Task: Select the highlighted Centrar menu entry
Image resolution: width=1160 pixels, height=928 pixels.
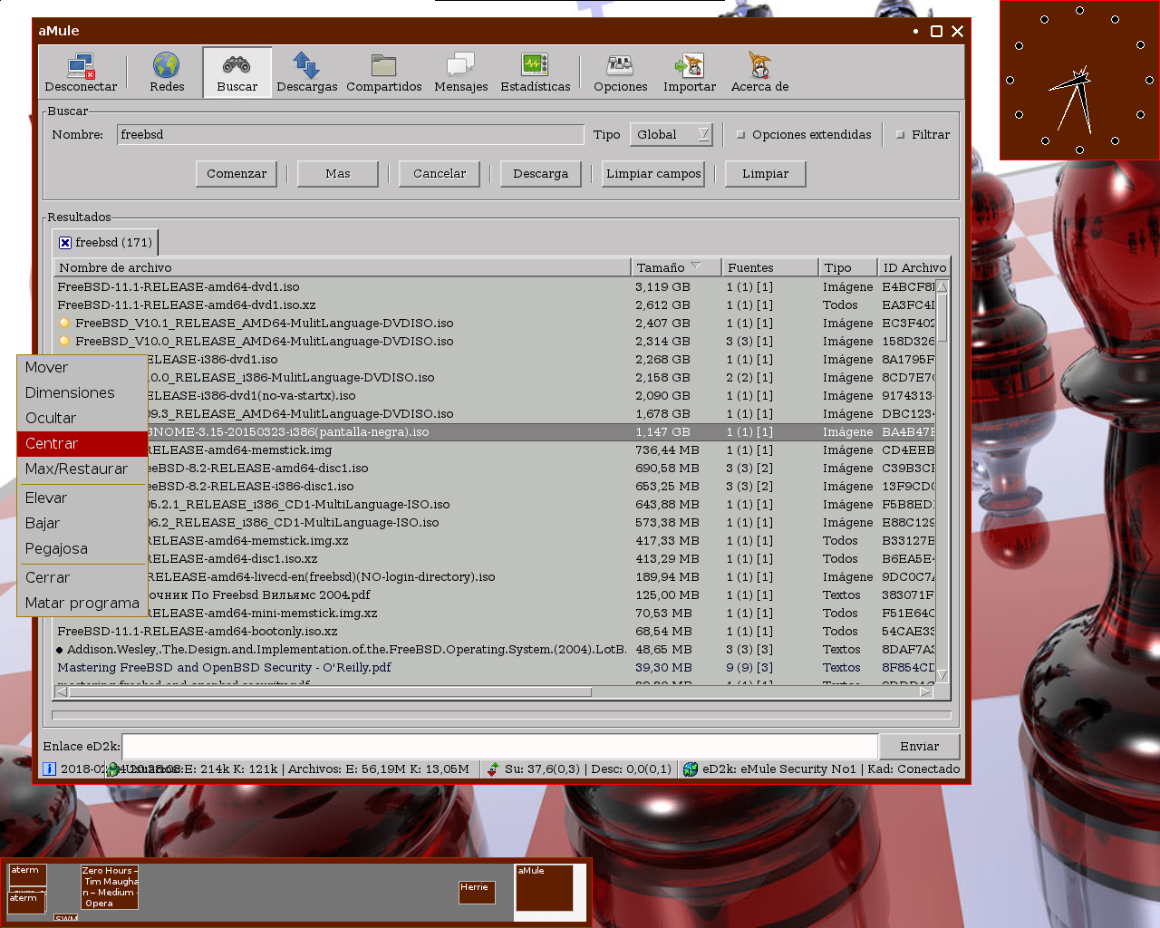Action: click(82, 444)
